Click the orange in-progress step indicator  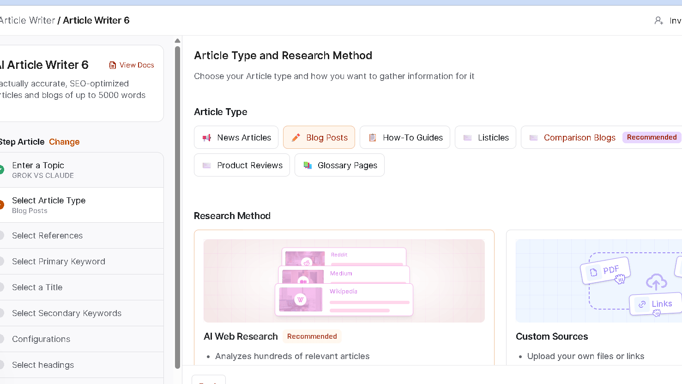click(1, 205)
